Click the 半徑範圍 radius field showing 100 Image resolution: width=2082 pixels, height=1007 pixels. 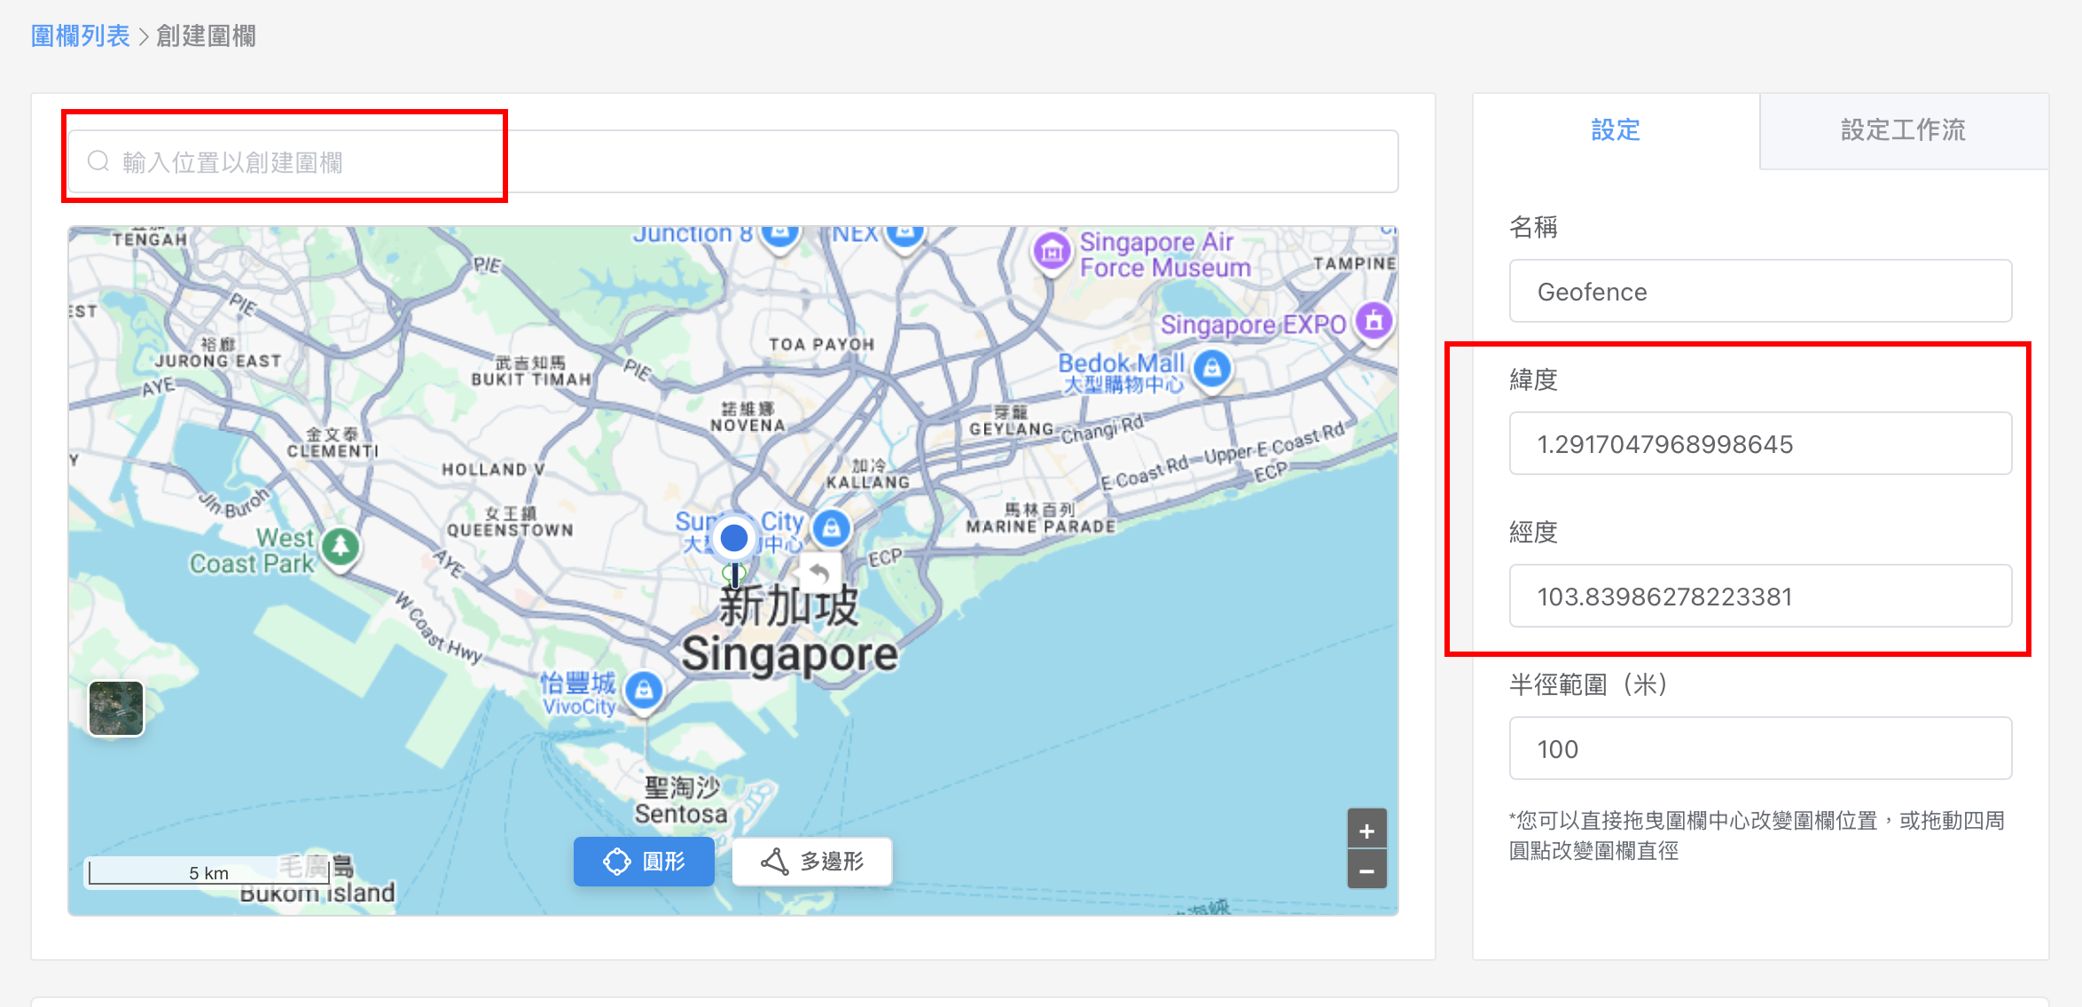pyautogui.click(x=1760, y=749)
